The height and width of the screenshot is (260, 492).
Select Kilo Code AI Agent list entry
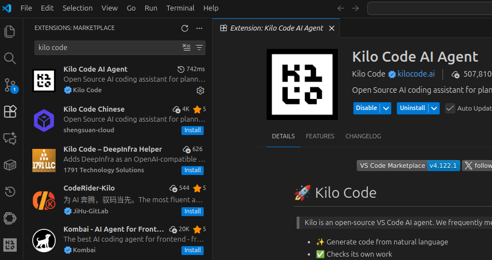119,80
